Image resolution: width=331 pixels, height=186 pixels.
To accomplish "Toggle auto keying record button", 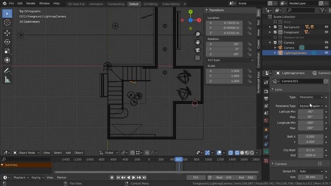I will (112, 178).
